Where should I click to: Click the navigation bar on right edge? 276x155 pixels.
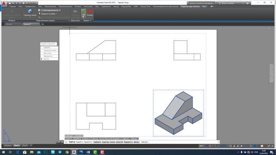point(272,73)
